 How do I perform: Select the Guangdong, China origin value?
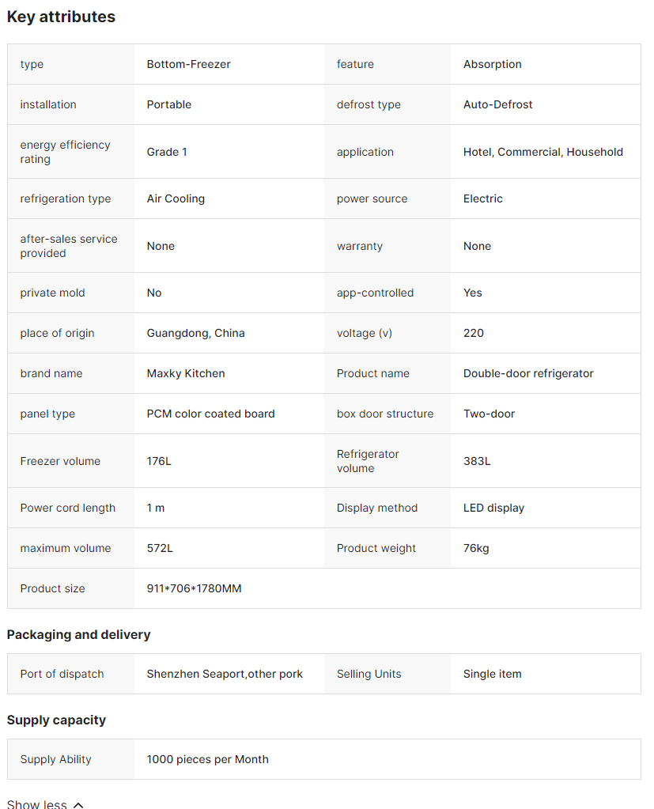pyautogui.click(x=195, y=333)
